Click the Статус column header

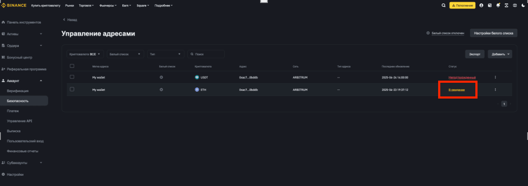click(453, 67)
